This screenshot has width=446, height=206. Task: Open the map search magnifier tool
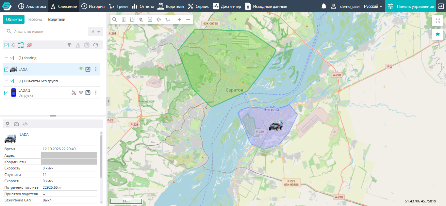pyautogui.click(x=115, y=20)
